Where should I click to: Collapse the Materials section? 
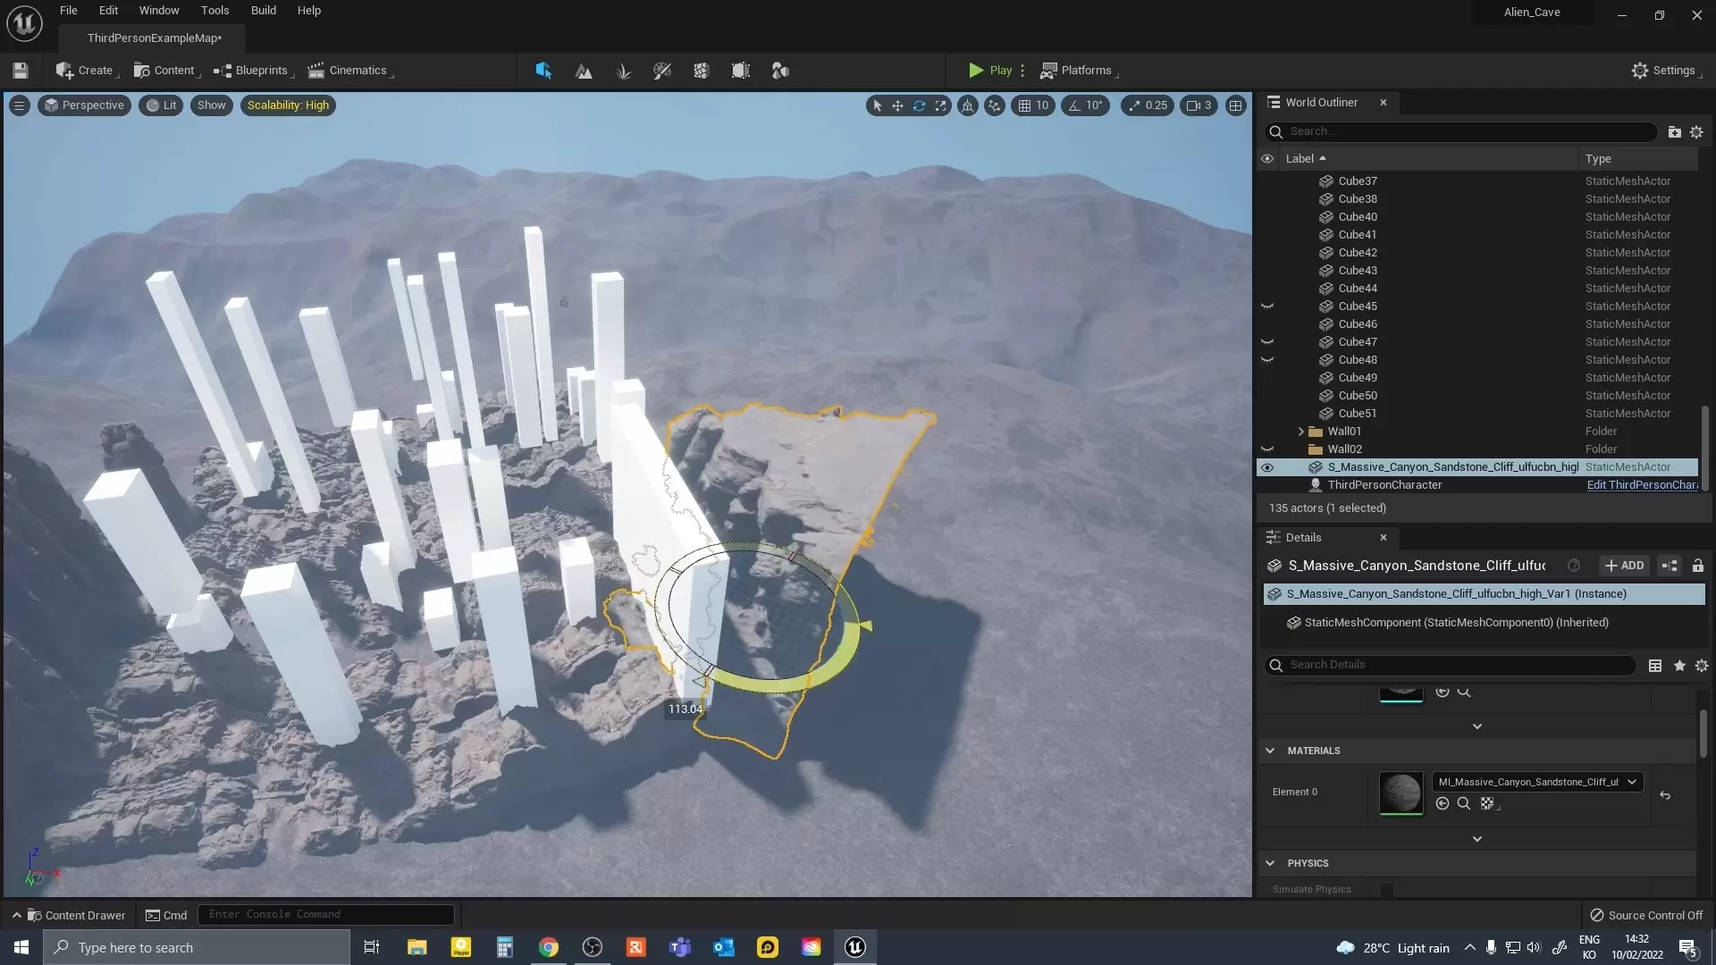pyautogui.click(x=1270, y=751)
